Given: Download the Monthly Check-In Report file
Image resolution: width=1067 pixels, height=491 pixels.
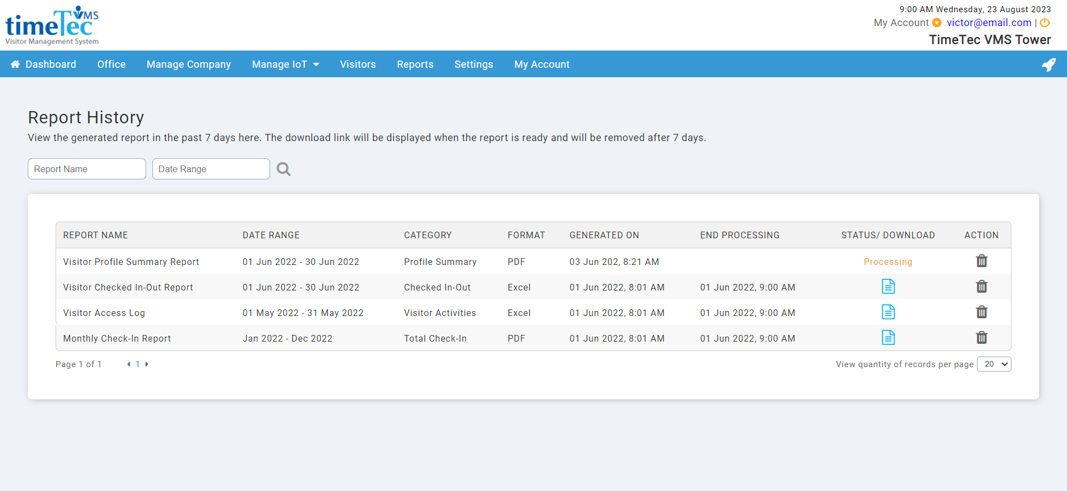Looking at the screenshot, I should (x=888, y=338).
